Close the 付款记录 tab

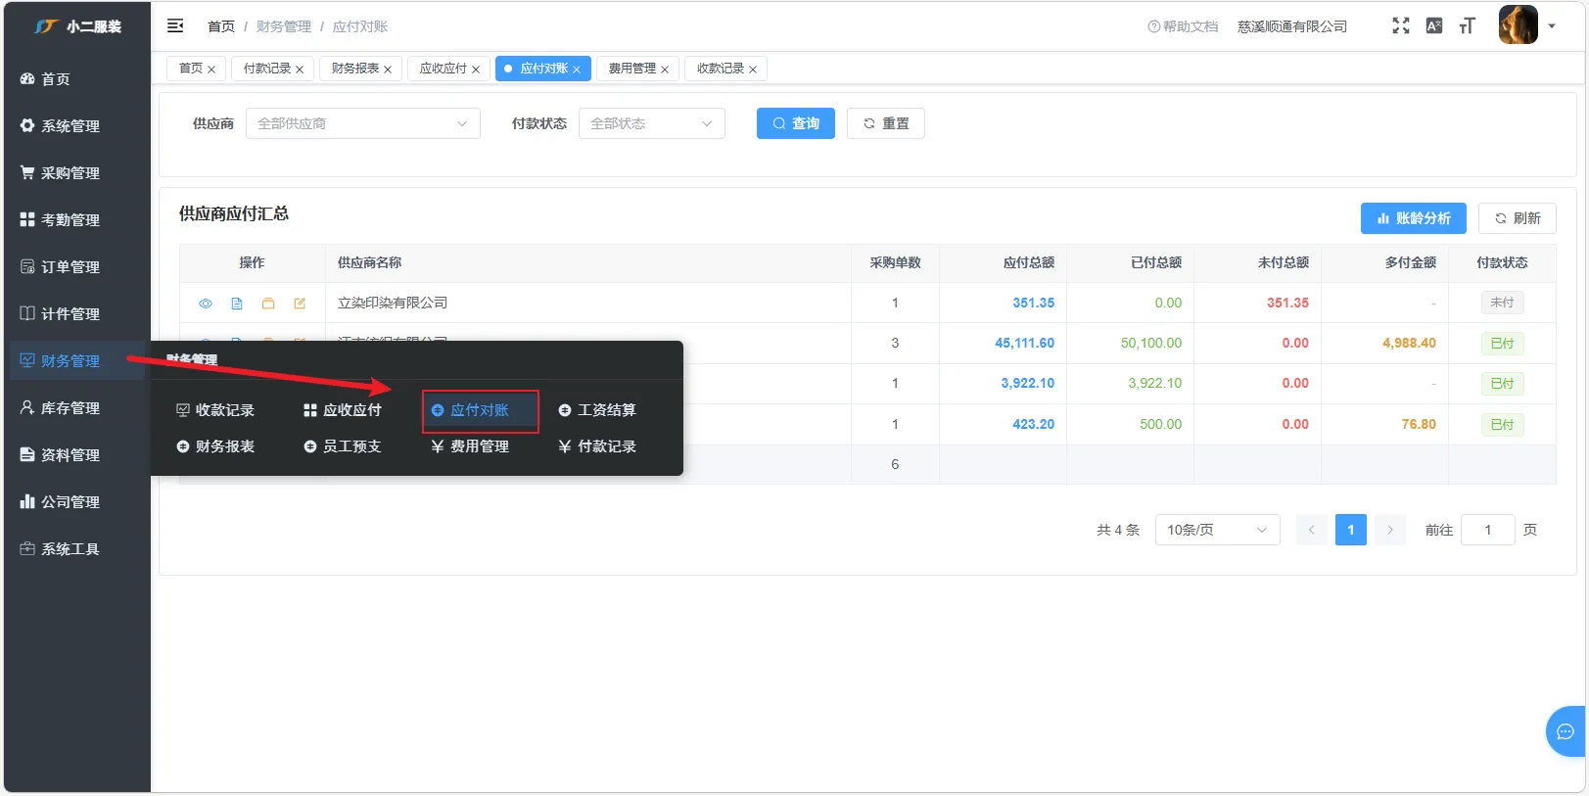(x=300, y=70)
